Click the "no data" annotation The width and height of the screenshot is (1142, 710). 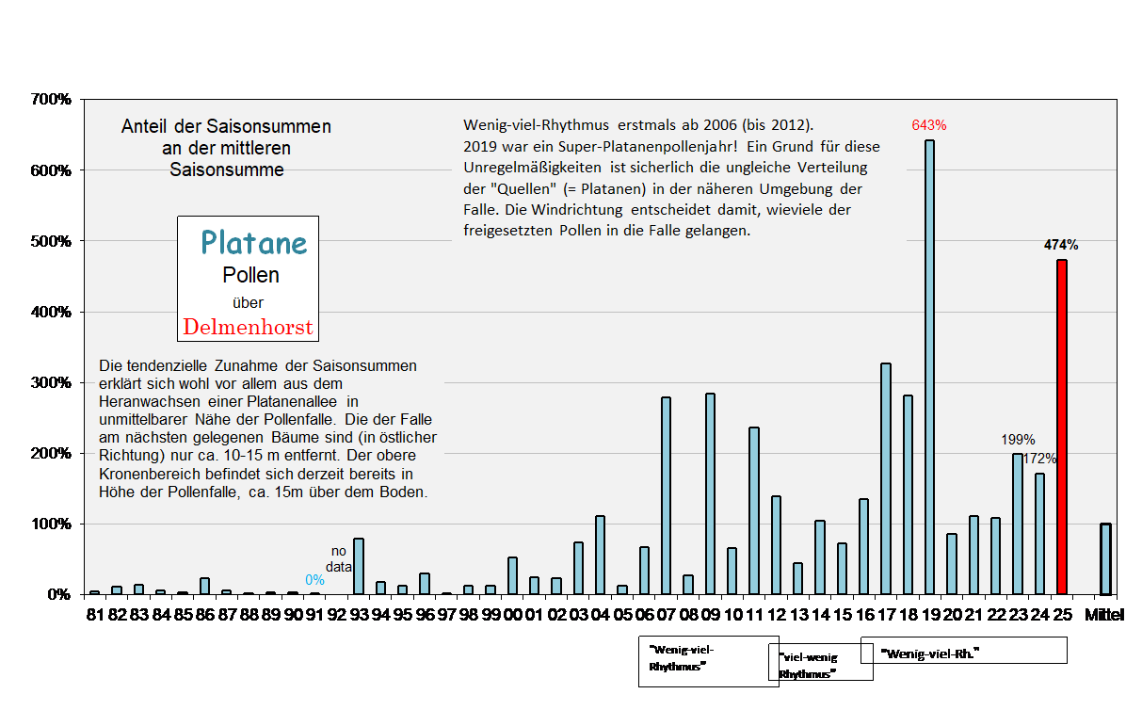(x=339, y=557)
